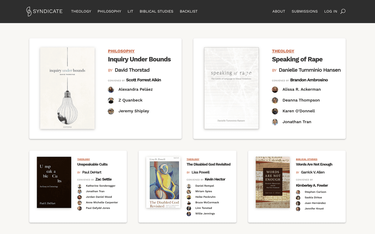The height and width of the screenshot is (234, 375).
Task: Open the Biblical Studies menu
Action: 157,11
